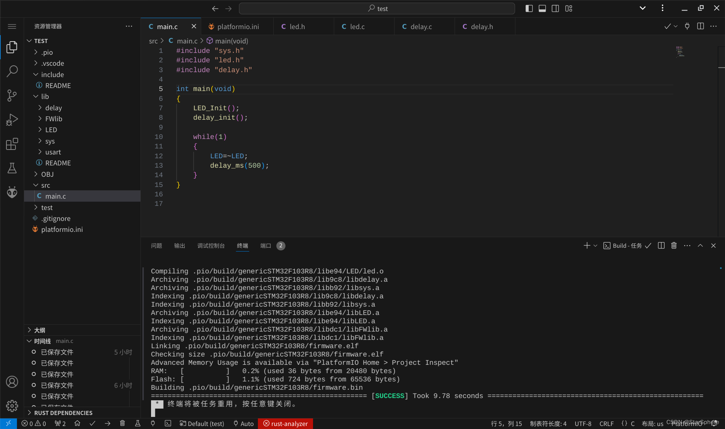
Task: Expand the FWlib folder
Action: 54,119
